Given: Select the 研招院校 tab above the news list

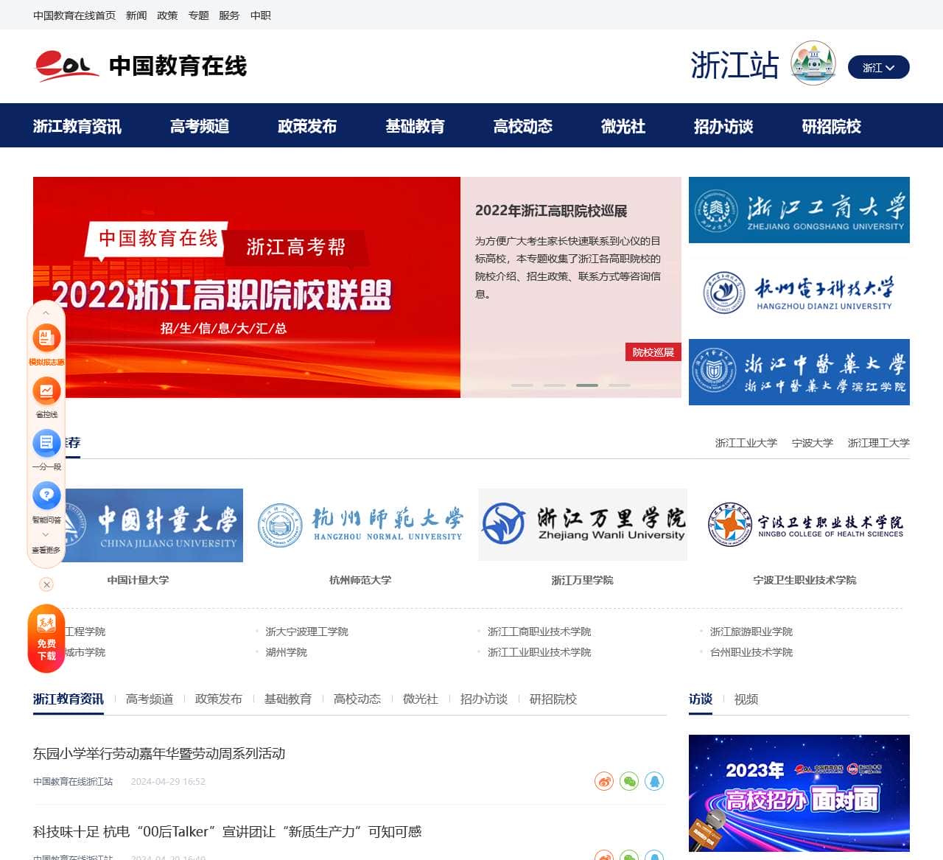Looking at the screenshot, I should point(553,699).
